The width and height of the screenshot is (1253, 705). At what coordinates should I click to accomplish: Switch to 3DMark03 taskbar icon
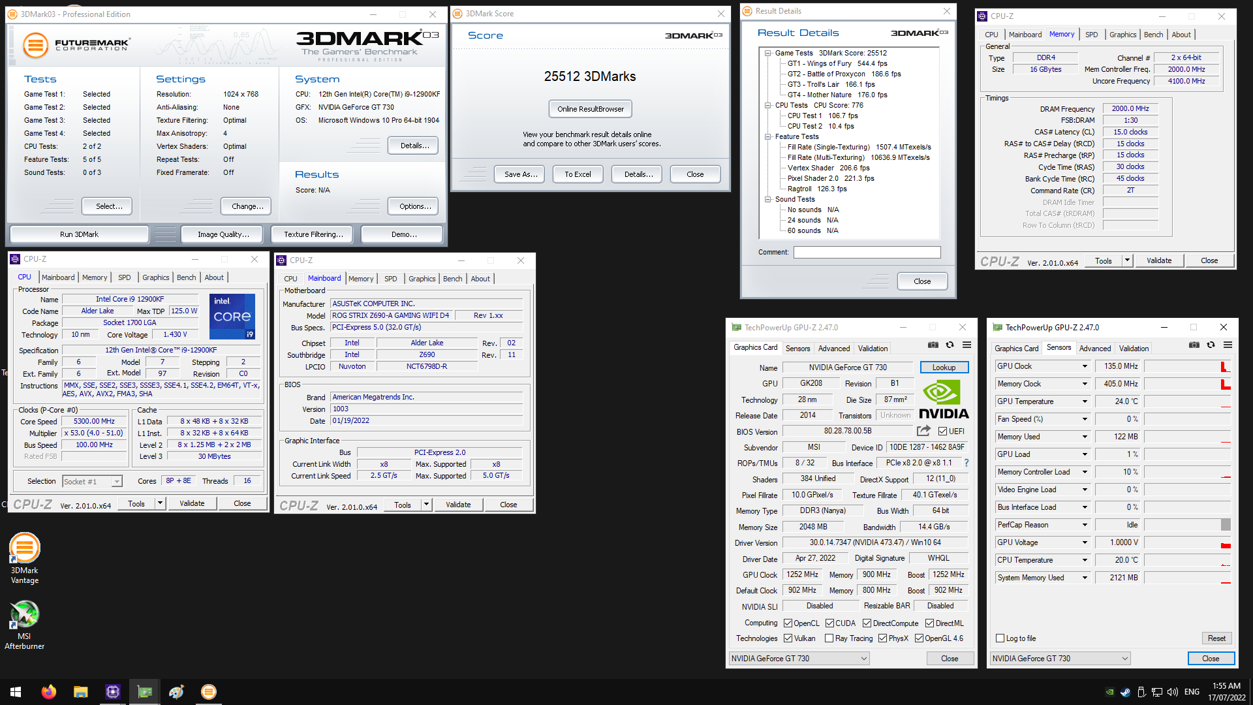pos(208,692)
